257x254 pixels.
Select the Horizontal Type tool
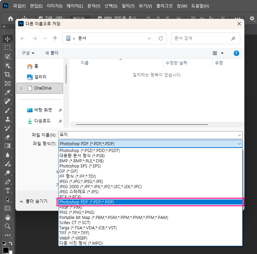pyautogui.click(x=8, y=190)
